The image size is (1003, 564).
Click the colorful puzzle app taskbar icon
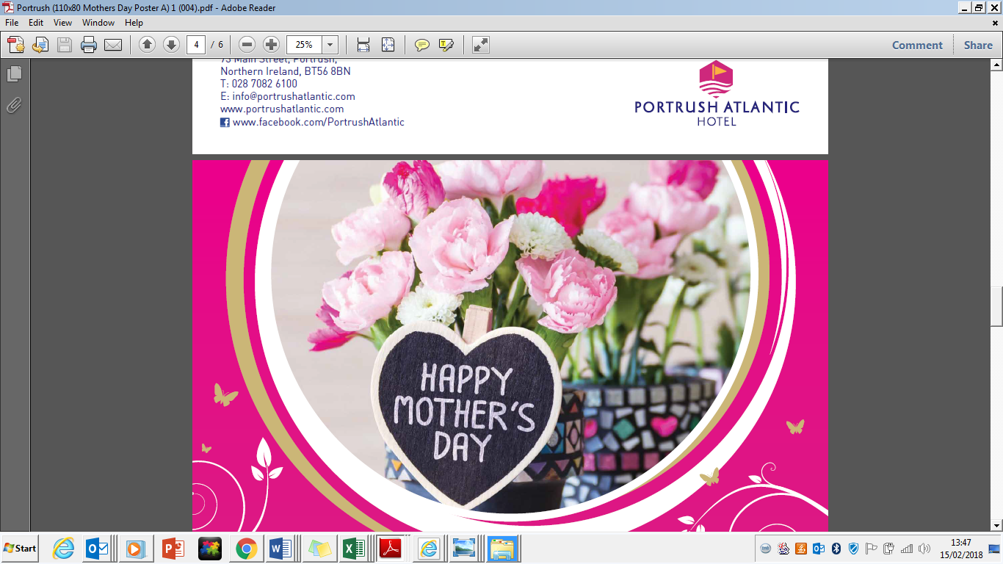point(210,549)
